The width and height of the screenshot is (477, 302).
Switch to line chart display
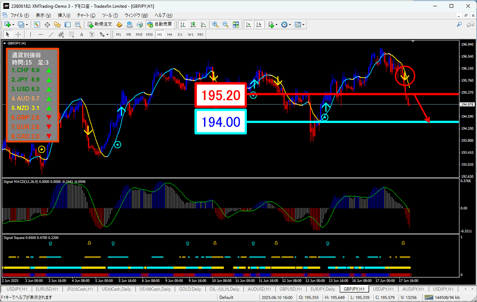pyautogui.click(x=203, y=25)
